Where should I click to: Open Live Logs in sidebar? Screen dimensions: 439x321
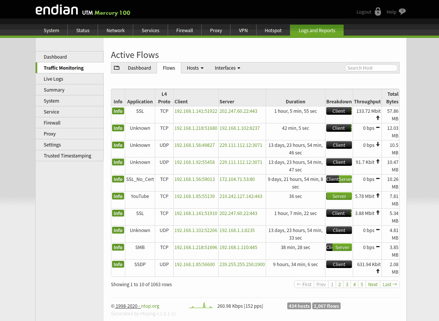(x=70, y=79)
